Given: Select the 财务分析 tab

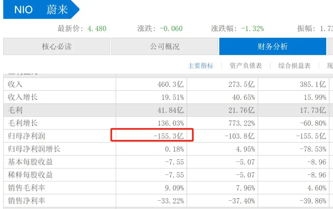Looking at the screenshot, I should [273, 46].
